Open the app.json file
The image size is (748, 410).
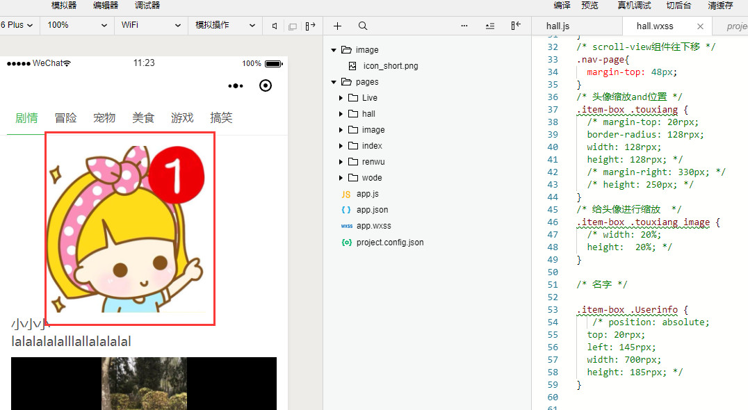point(372,210)
